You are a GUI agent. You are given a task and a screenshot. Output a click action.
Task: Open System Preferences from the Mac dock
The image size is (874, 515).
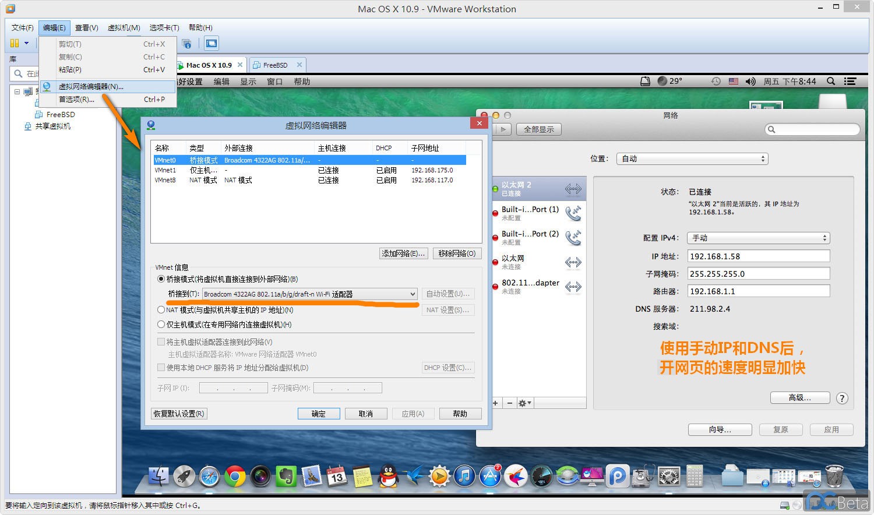[669, 477]
